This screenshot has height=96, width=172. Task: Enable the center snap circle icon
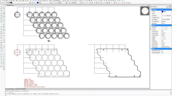point(96,3)
